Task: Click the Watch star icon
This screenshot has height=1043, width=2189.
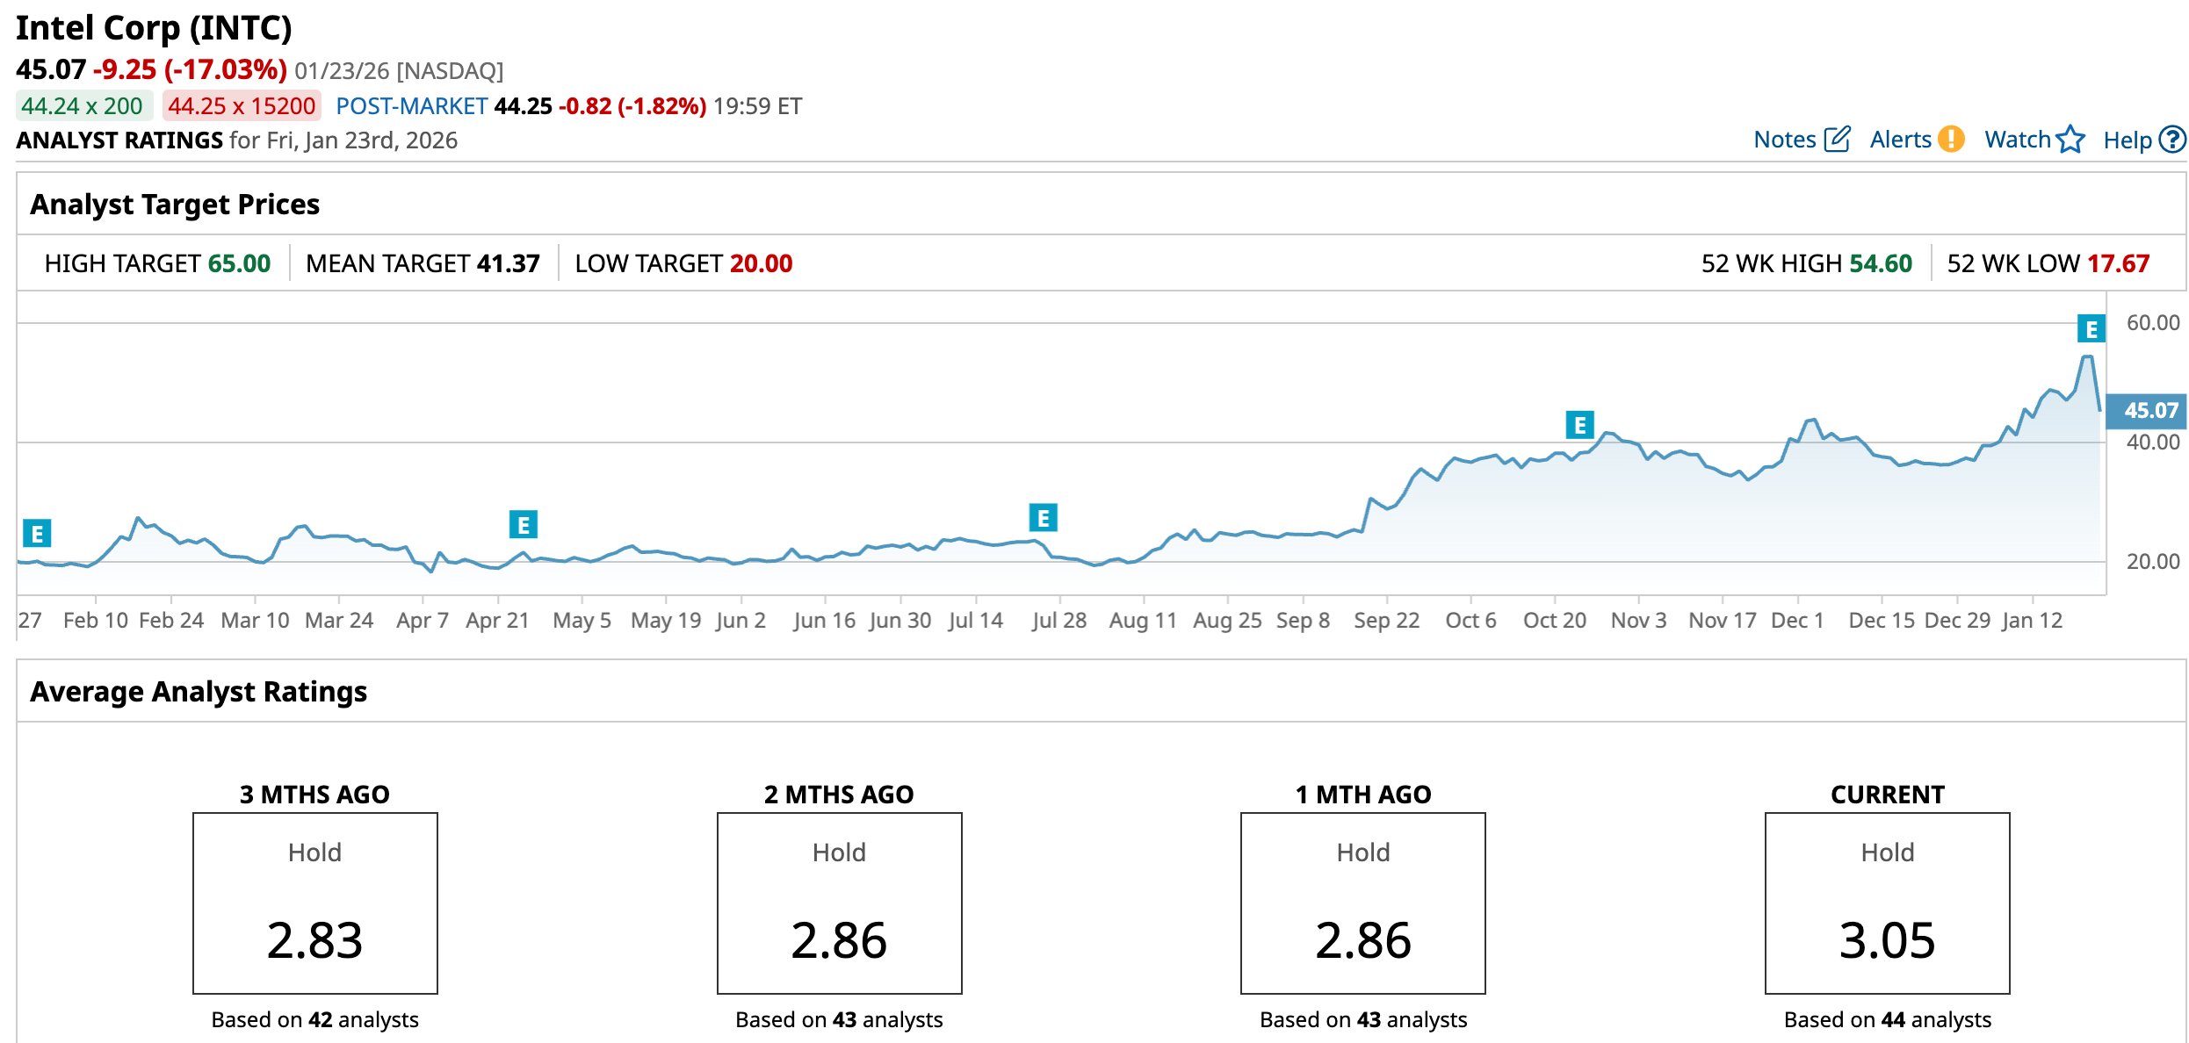Action: tap(2070, 140)
